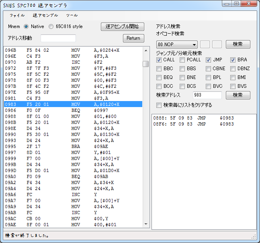This screenshot has width=260, height=243.
Task: Select disassembly row 0970 INC $F2
Action: 73,62
